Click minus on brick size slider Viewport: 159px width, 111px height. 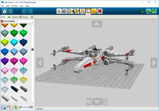20,107
